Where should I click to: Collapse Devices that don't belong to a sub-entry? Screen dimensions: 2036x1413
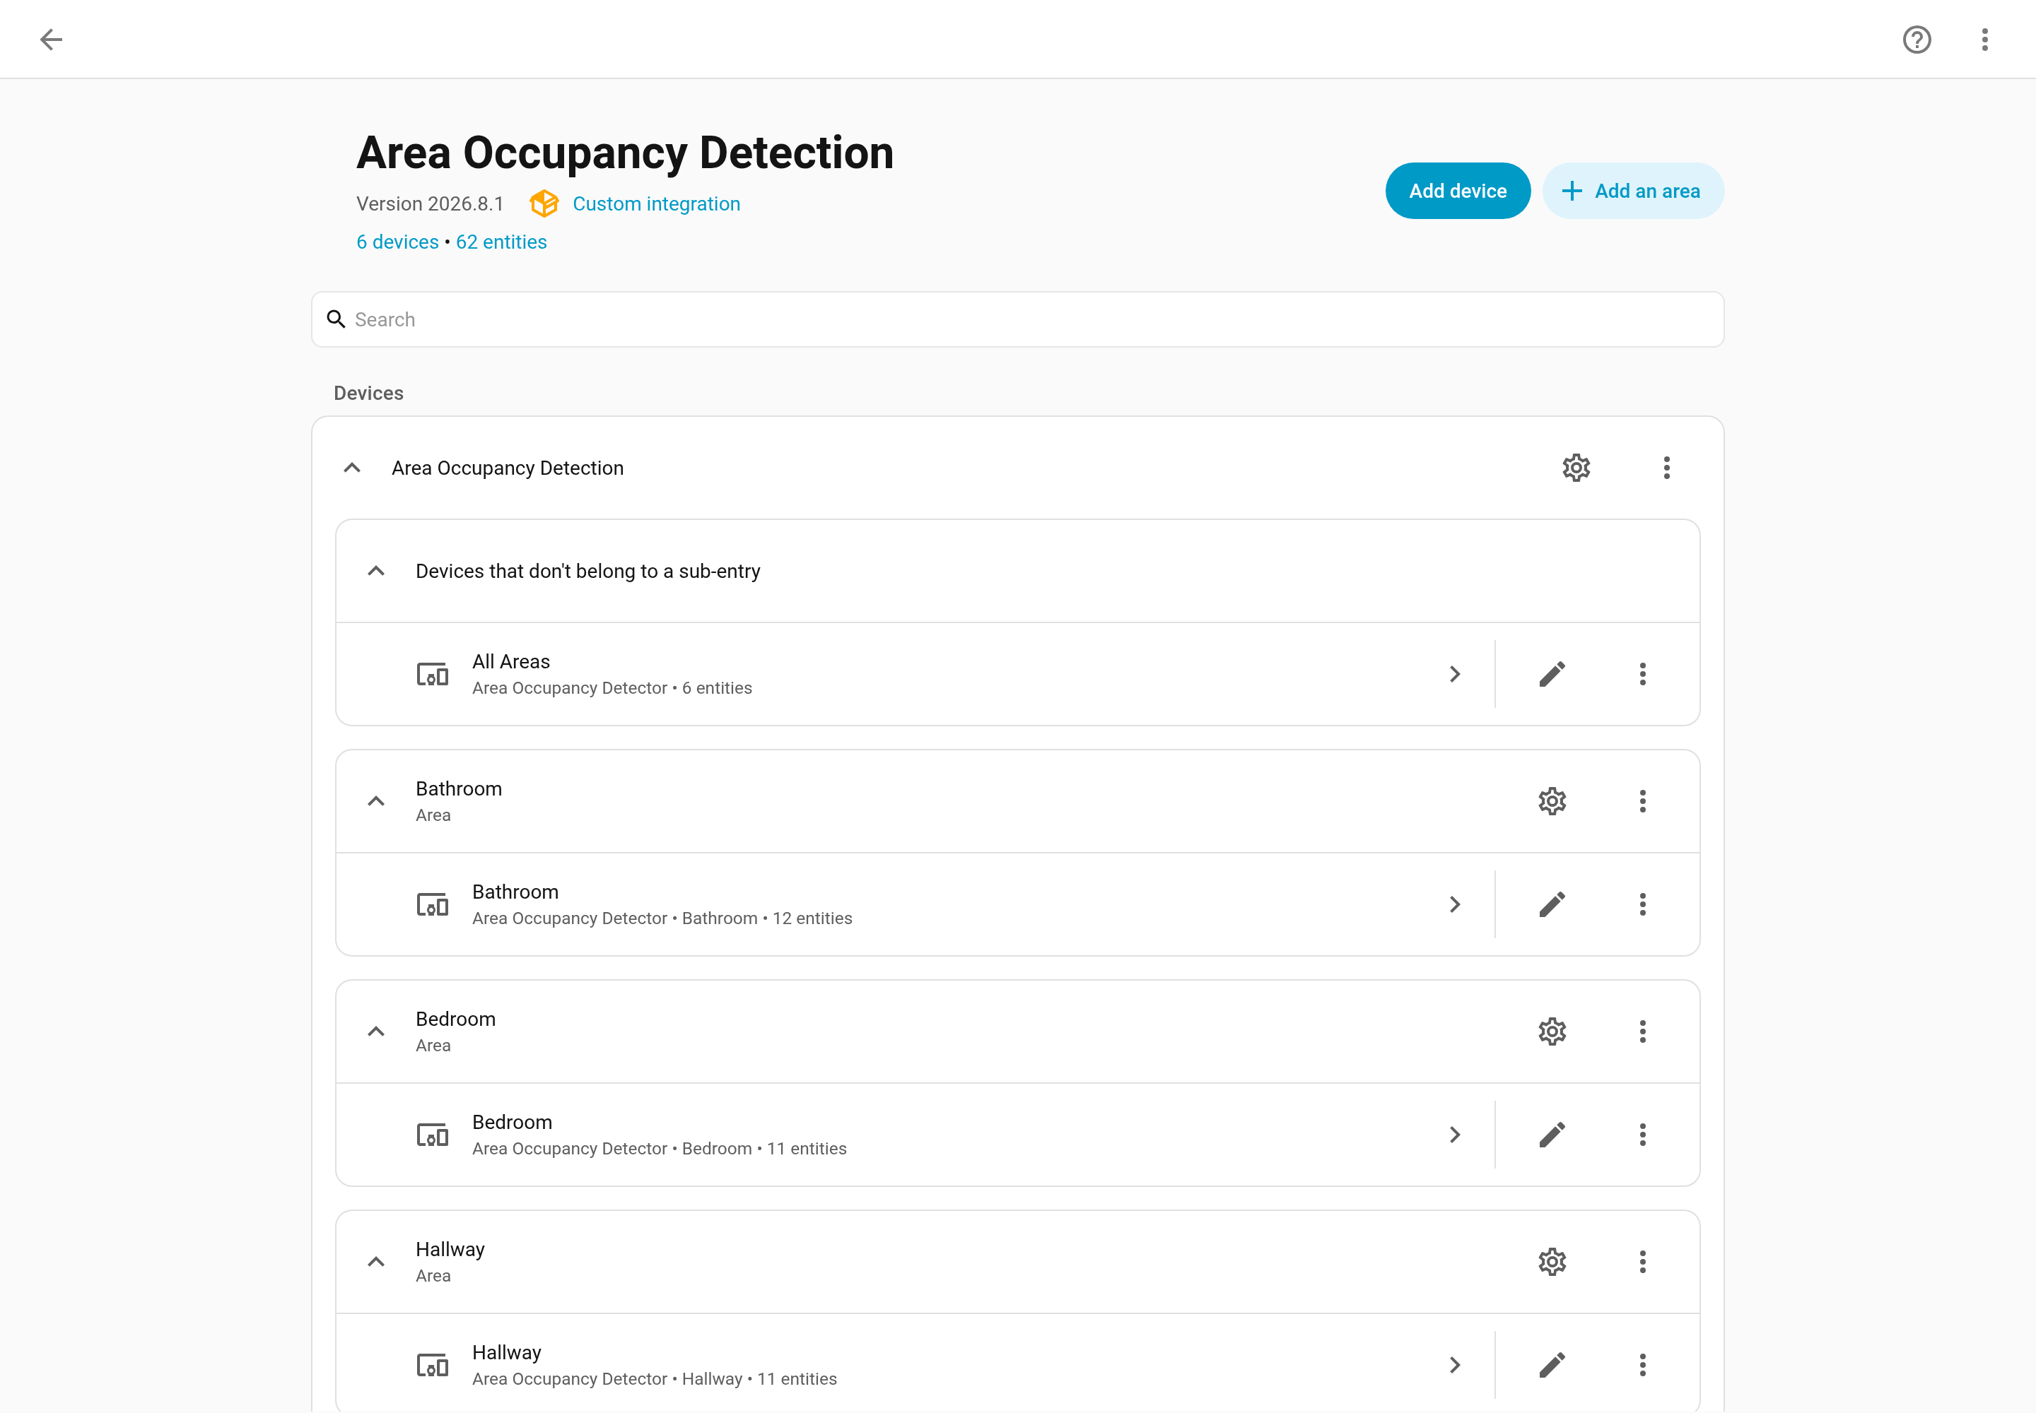[x=375, y=571]
